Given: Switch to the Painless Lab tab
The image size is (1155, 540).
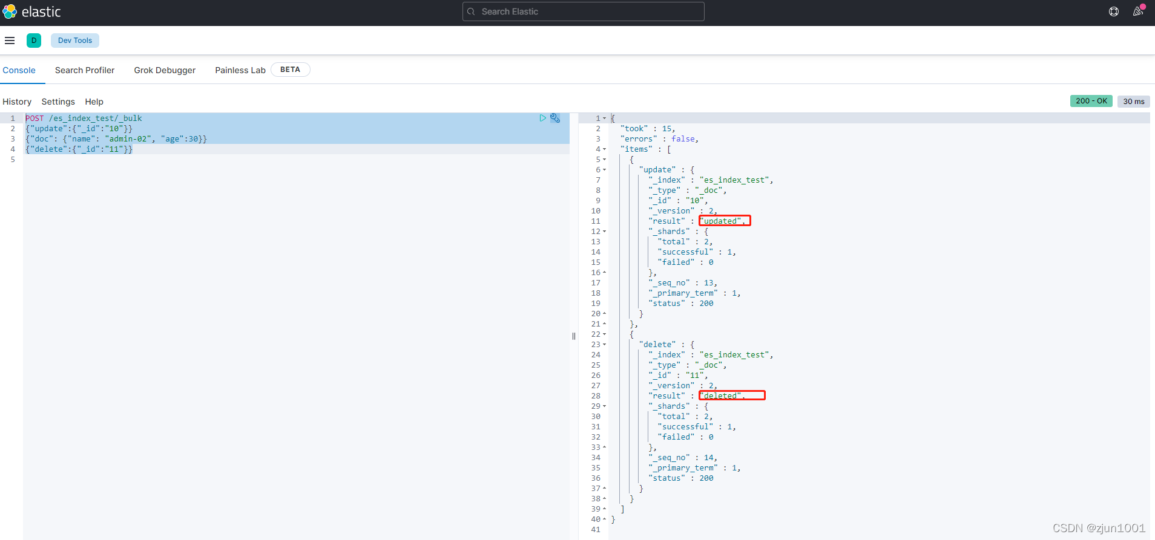Looking at the screenshot, I should coord(240,70).
